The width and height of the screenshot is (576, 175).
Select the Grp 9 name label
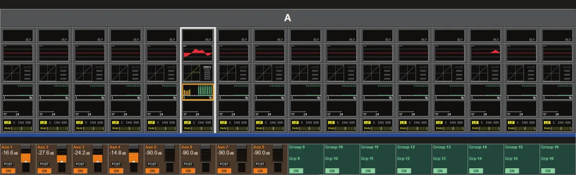click(x=294, y=159)
